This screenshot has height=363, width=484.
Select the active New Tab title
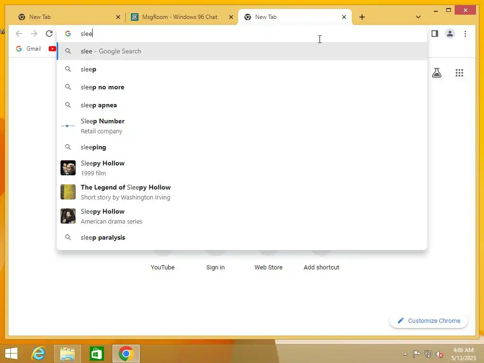pyautogui.click(x=266, y=17)
